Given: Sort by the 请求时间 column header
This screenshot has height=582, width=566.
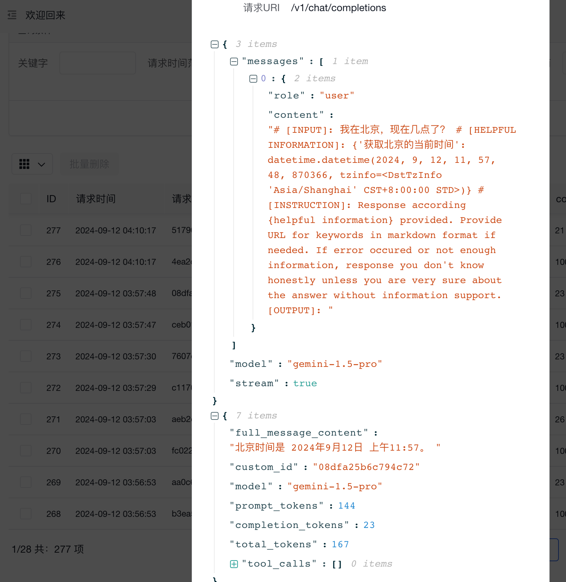Looking at the screenshot, I should (x=96, y=199).
